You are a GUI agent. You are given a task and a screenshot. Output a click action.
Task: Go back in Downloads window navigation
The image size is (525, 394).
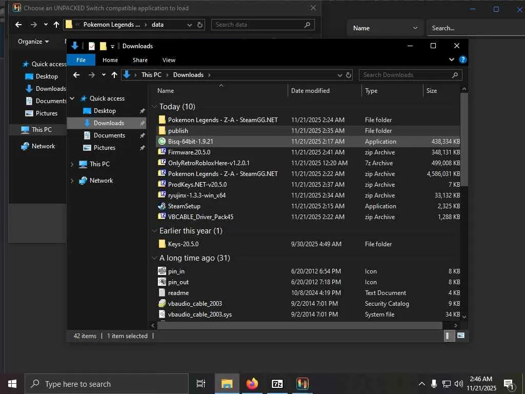(76, 75)
